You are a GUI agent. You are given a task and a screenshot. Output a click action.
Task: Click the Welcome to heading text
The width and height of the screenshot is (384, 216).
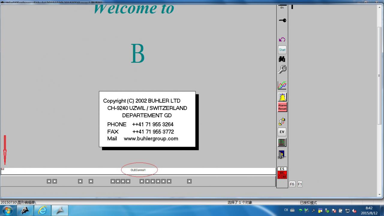click(x=134, y=9)
